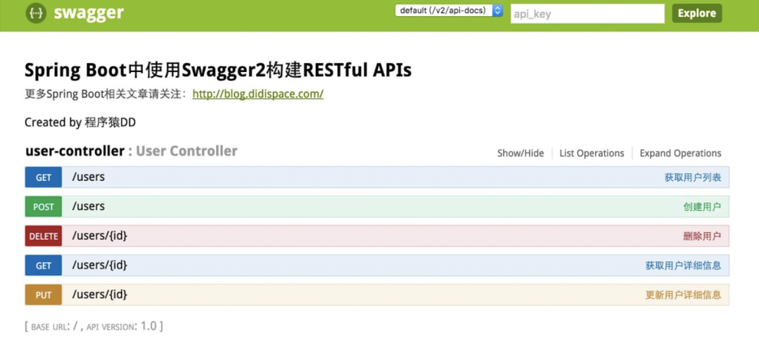Screen dimensions: 759x342
Task: Toggle the user-controller section heading
Action: point(74,151)
